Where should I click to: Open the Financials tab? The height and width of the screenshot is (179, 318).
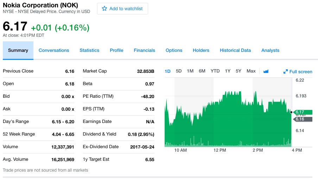click(x=144, y=50)
